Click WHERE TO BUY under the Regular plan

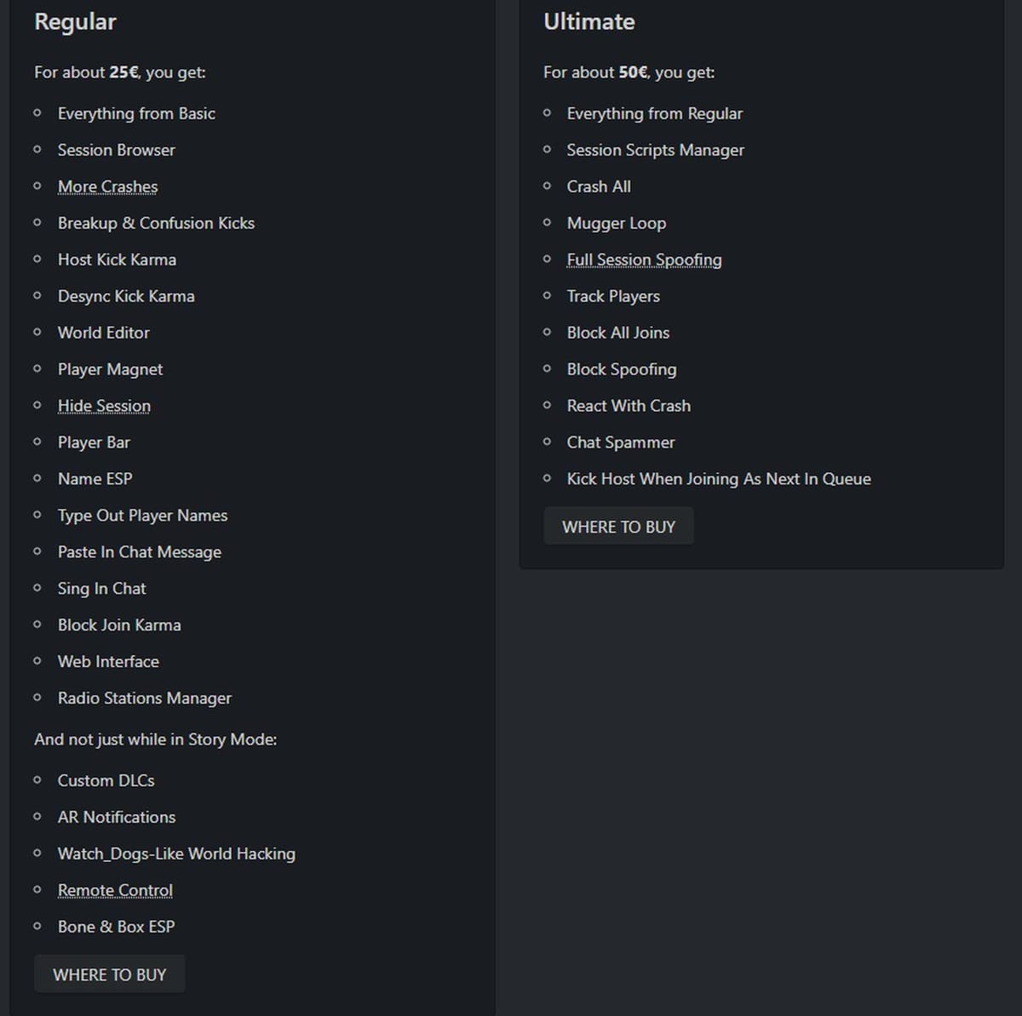click(109, 974)
